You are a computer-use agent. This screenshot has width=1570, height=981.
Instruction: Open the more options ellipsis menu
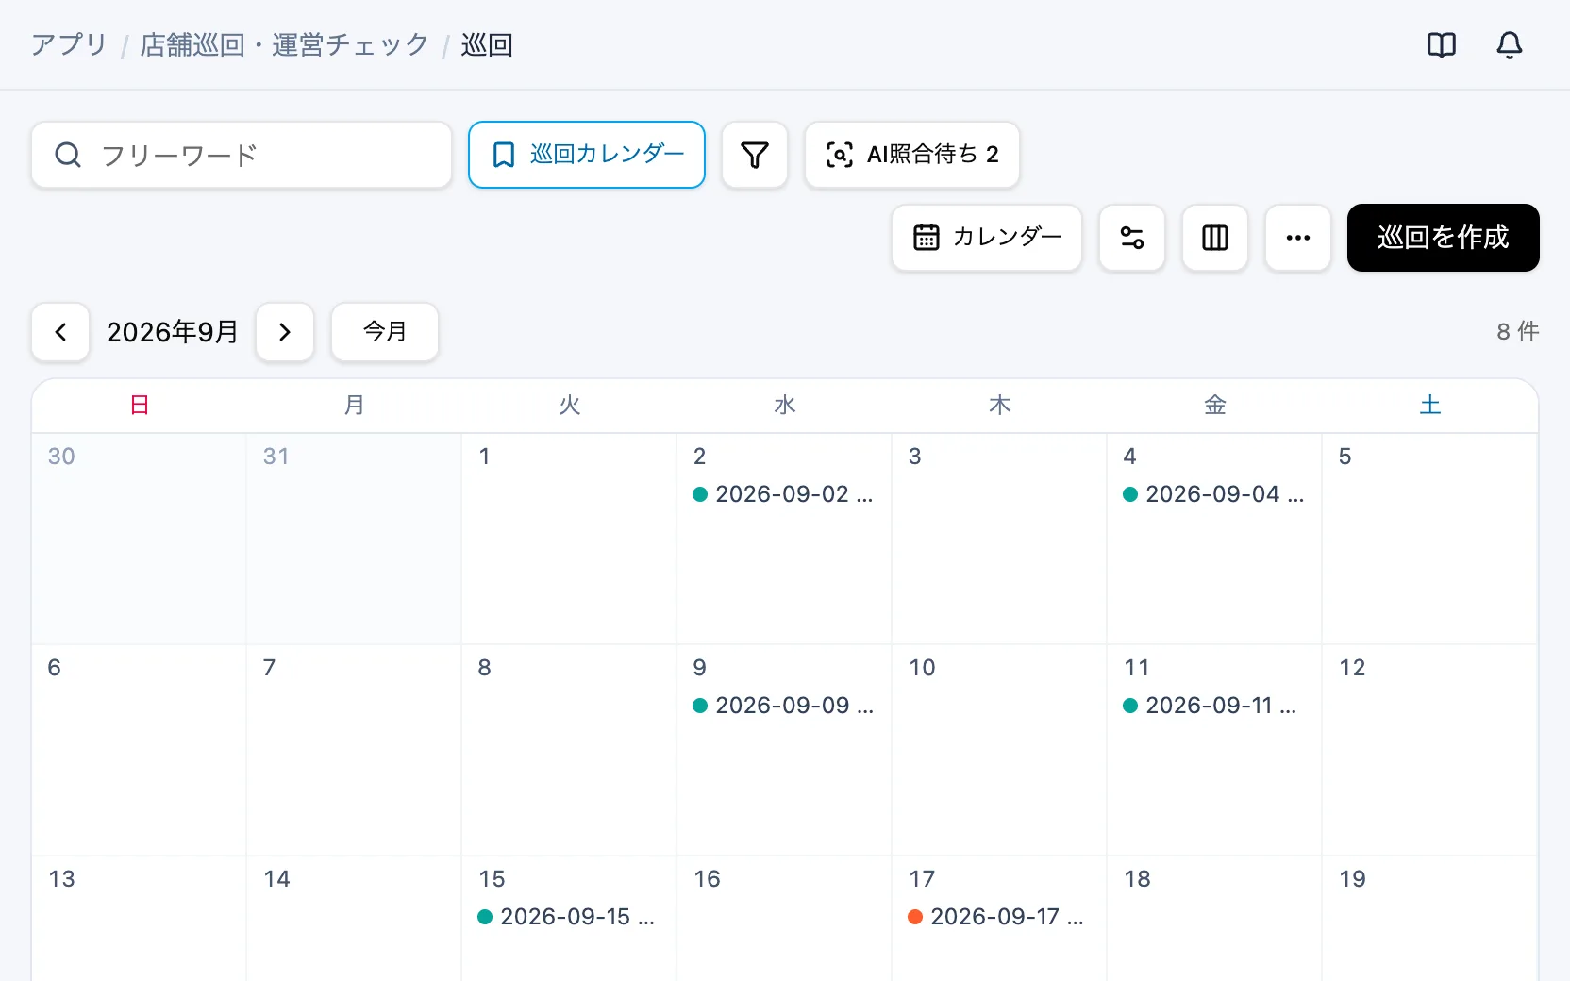(x=1297, y=238)
